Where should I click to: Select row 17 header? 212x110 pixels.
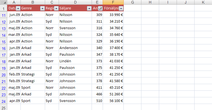[4, 54]
